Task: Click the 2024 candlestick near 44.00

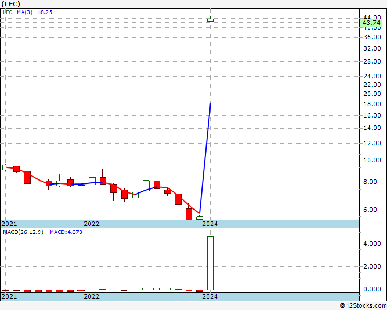Action: [x=211, y=20]
